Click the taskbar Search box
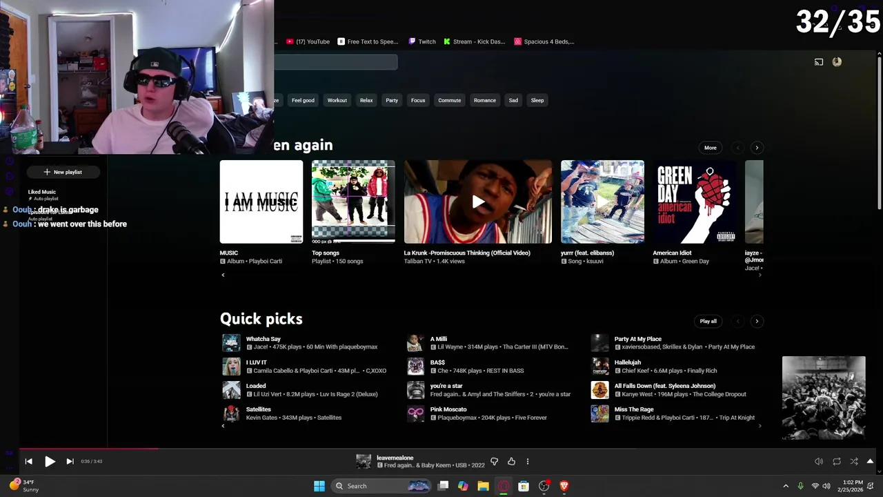Image resolution: width=883 pixels, height=497 pixels. click(381, 486)
